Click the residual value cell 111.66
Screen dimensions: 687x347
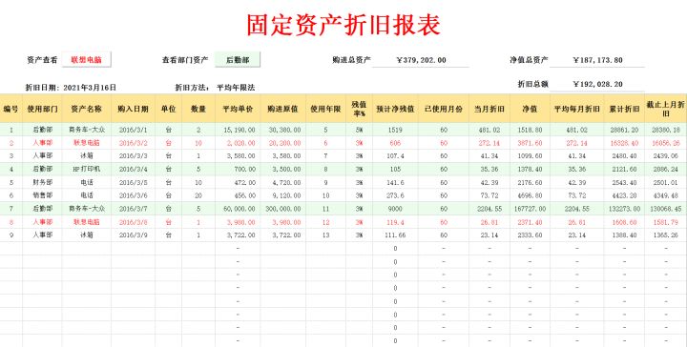[395, 235]
